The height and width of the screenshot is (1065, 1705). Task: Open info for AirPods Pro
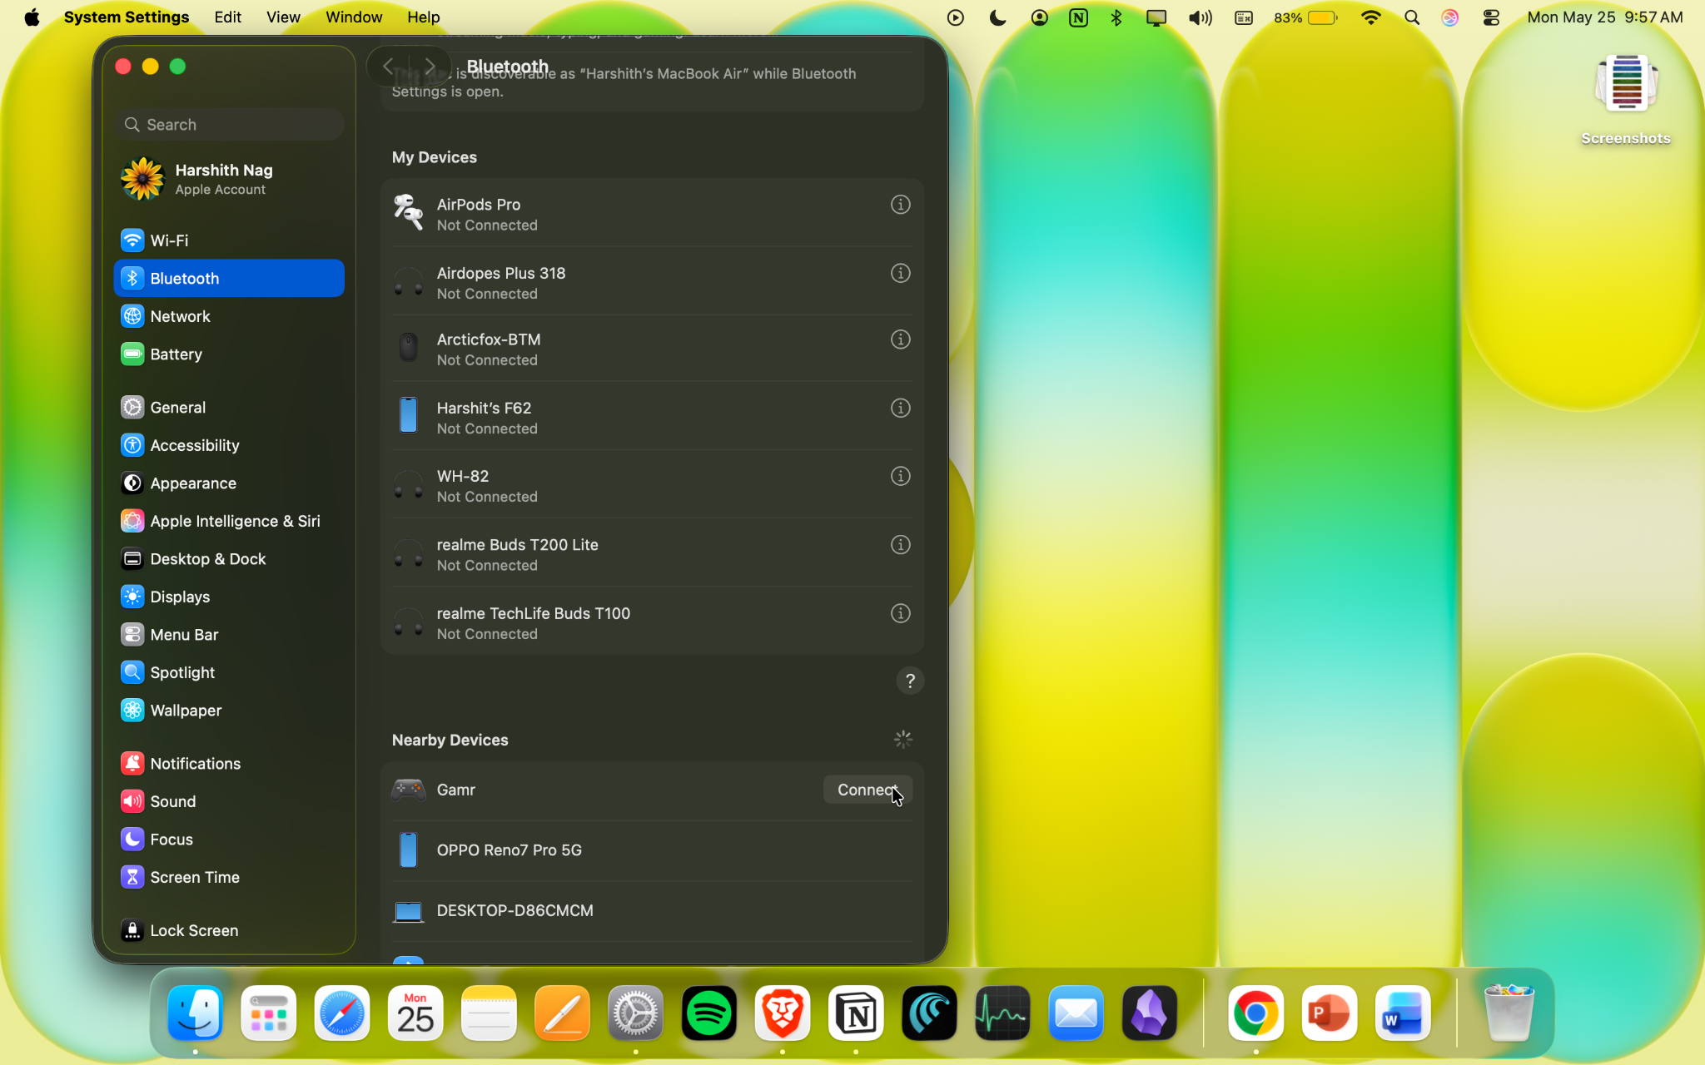900,205
